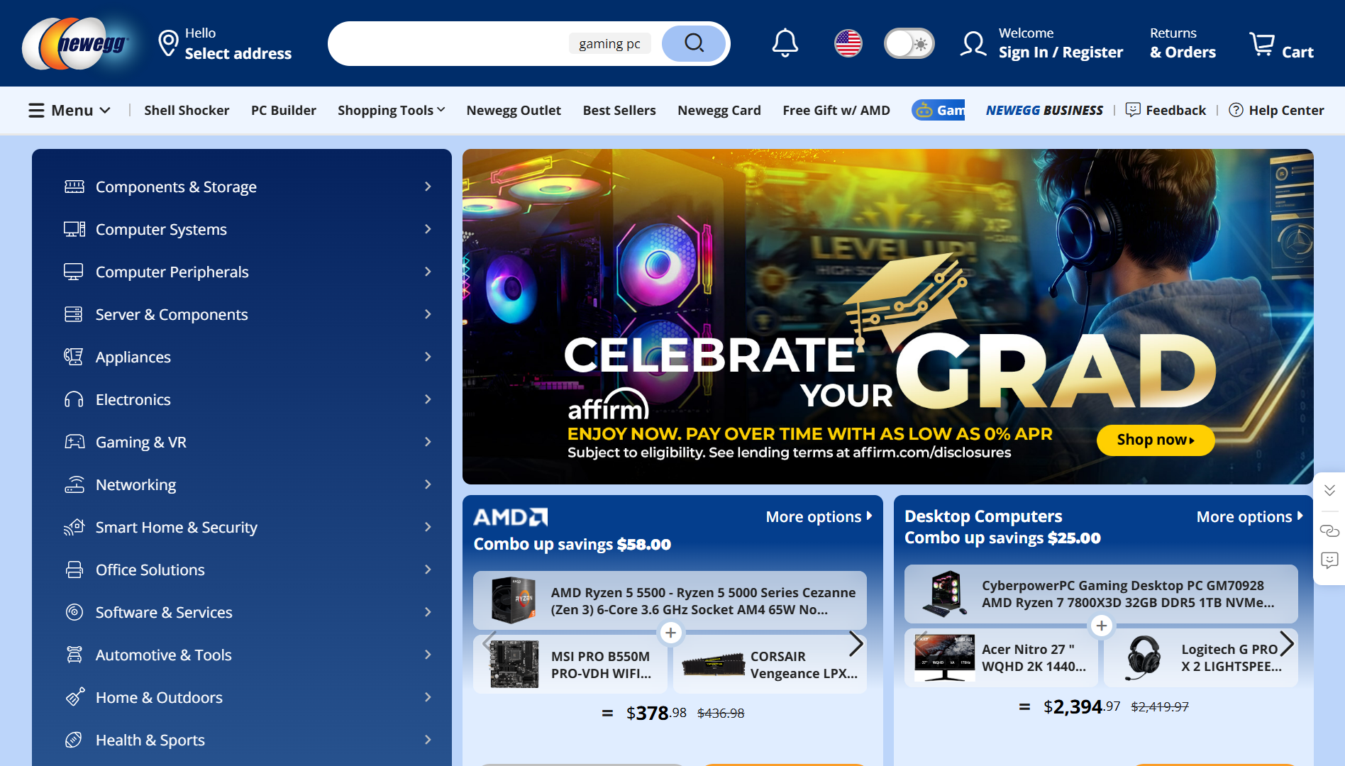Click next arrow in Desktop Computers carousel
This screenshot has height=766, width=1345.
[x=1286, y=643]
